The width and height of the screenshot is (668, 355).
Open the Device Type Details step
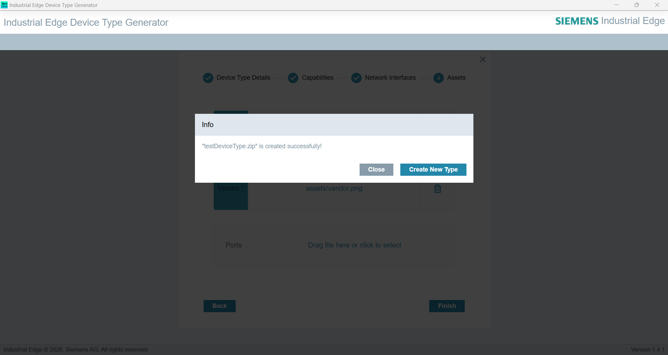click(243, 78)
